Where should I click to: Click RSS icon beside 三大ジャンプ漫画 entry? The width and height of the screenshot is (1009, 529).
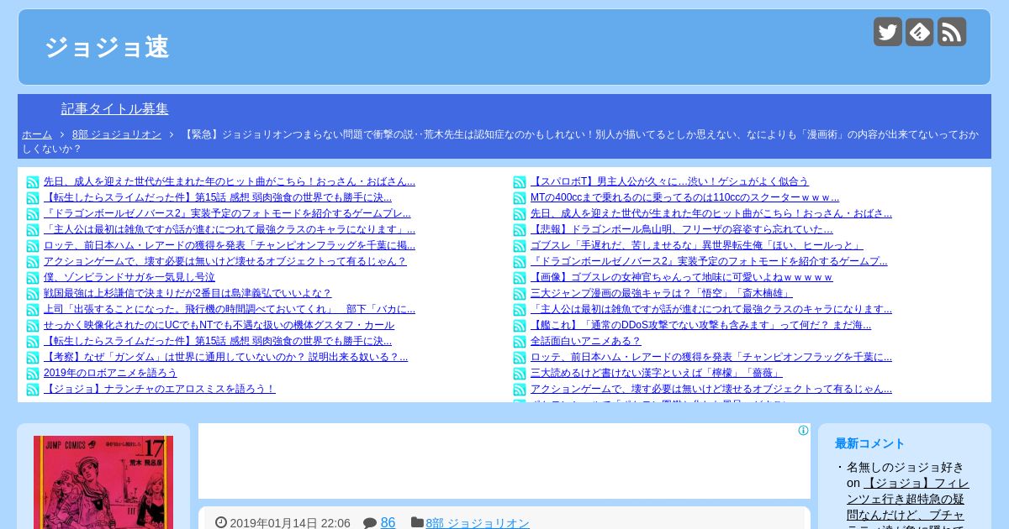tap(520, 294)
